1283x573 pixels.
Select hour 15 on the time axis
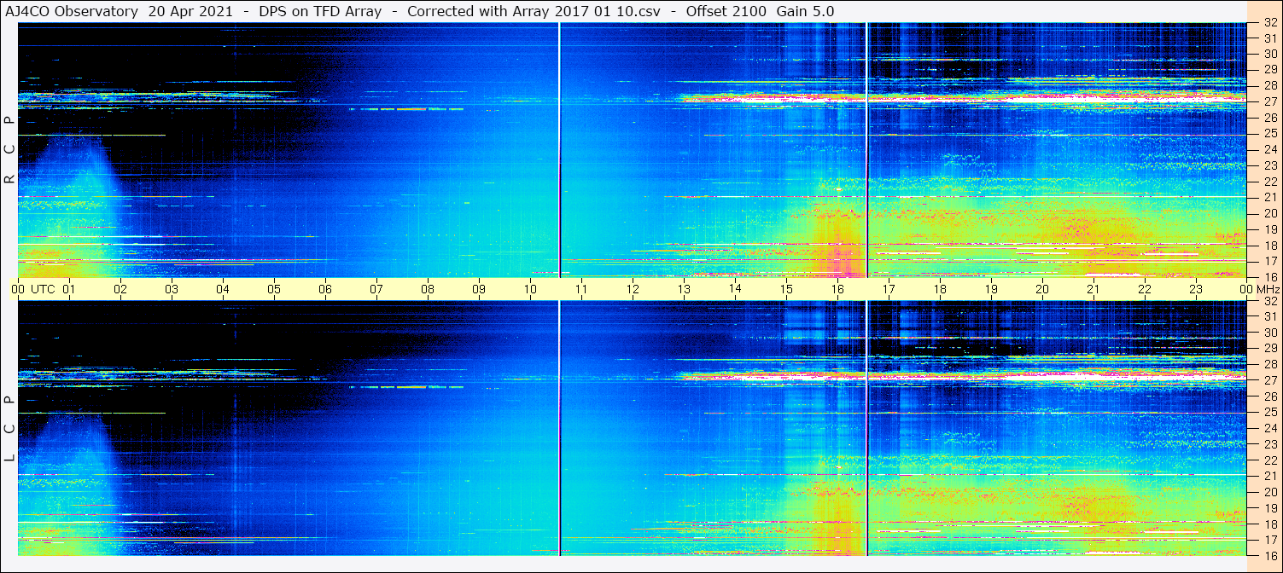(786, 289)
